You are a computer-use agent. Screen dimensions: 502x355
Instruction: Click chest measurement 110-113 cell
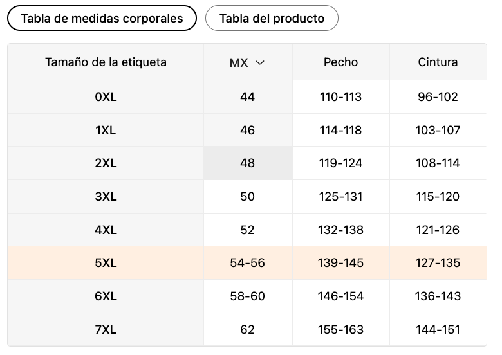340,97
